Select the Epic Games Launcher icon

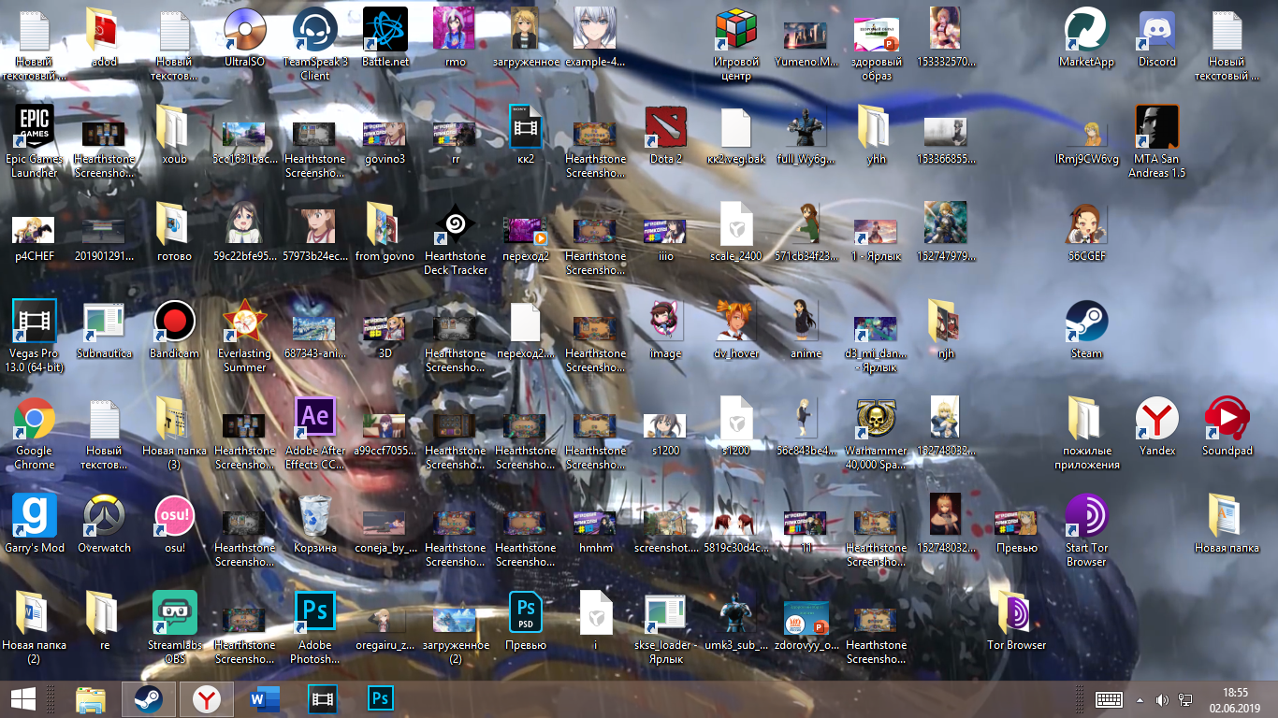(35, 128)
